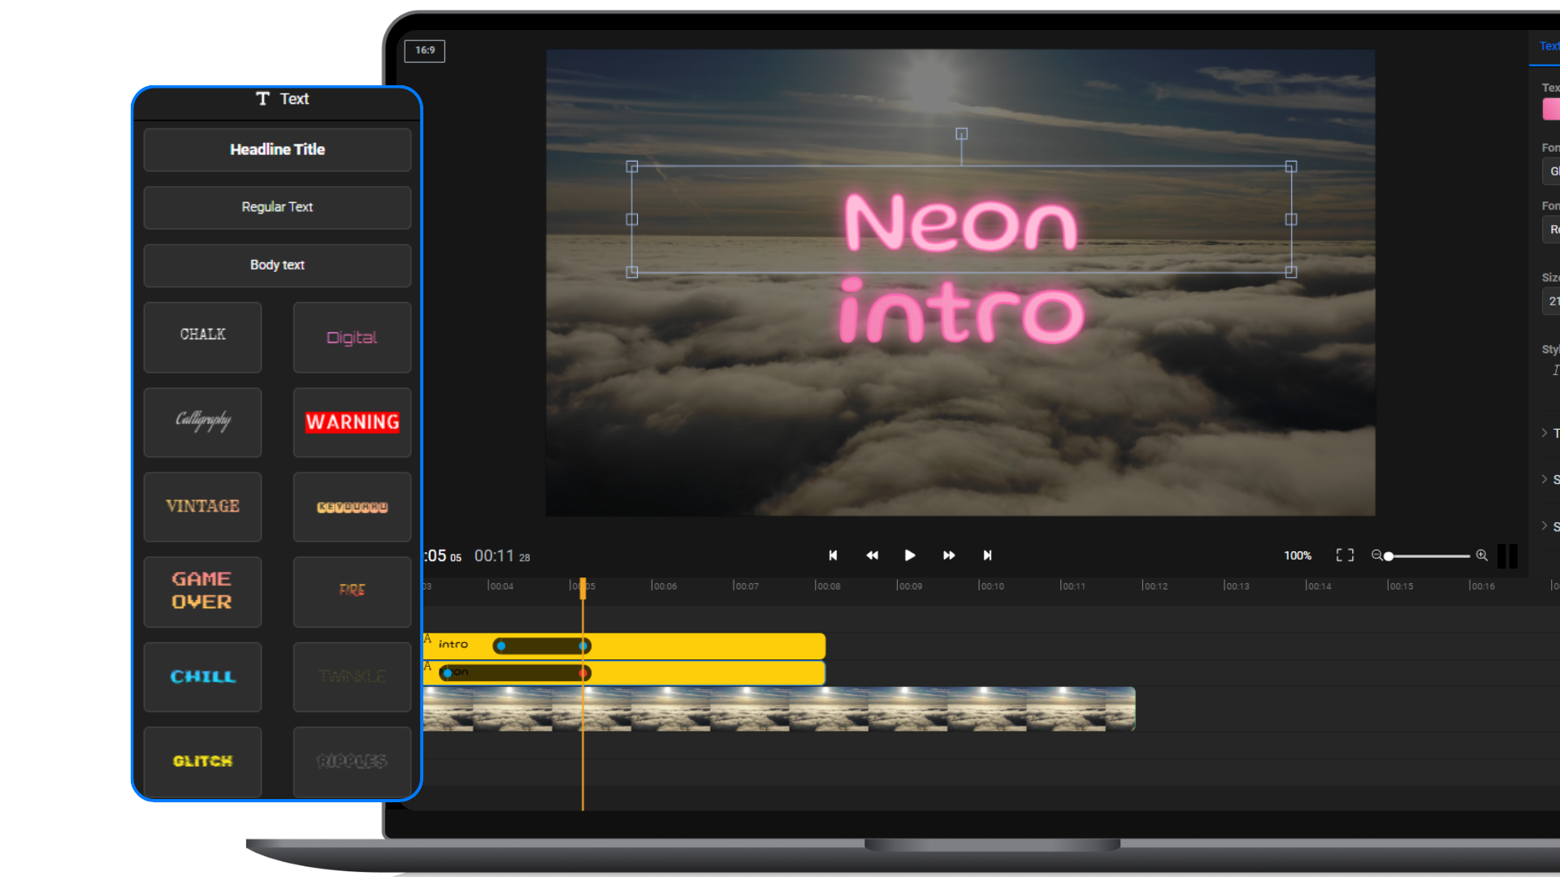Open the 16:9 aspect ratio selector
The image size is (1560, 877).
[425, 50]
